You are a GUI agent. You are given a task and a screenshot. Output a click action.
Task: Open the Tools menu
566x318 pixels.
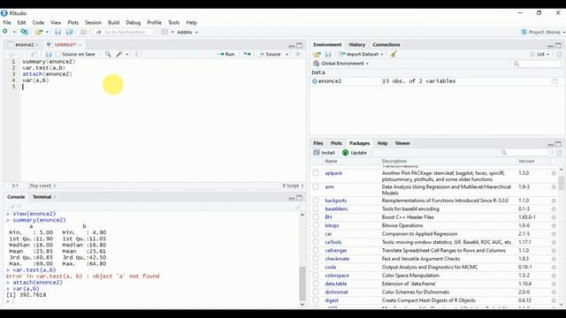point(173,22)
